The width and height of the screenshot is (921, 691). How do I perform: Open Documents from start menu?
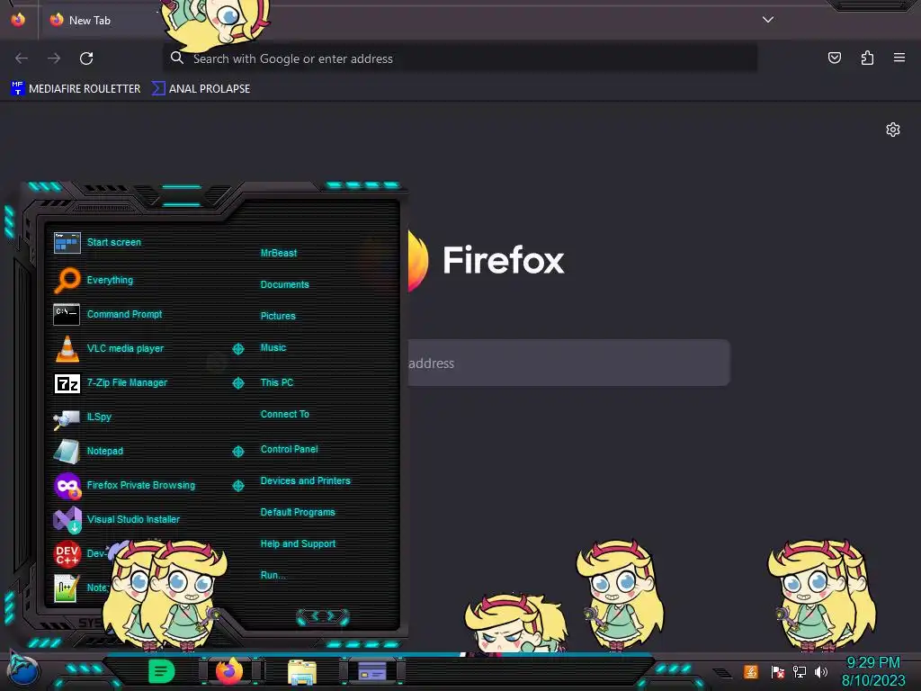point(284,284)
